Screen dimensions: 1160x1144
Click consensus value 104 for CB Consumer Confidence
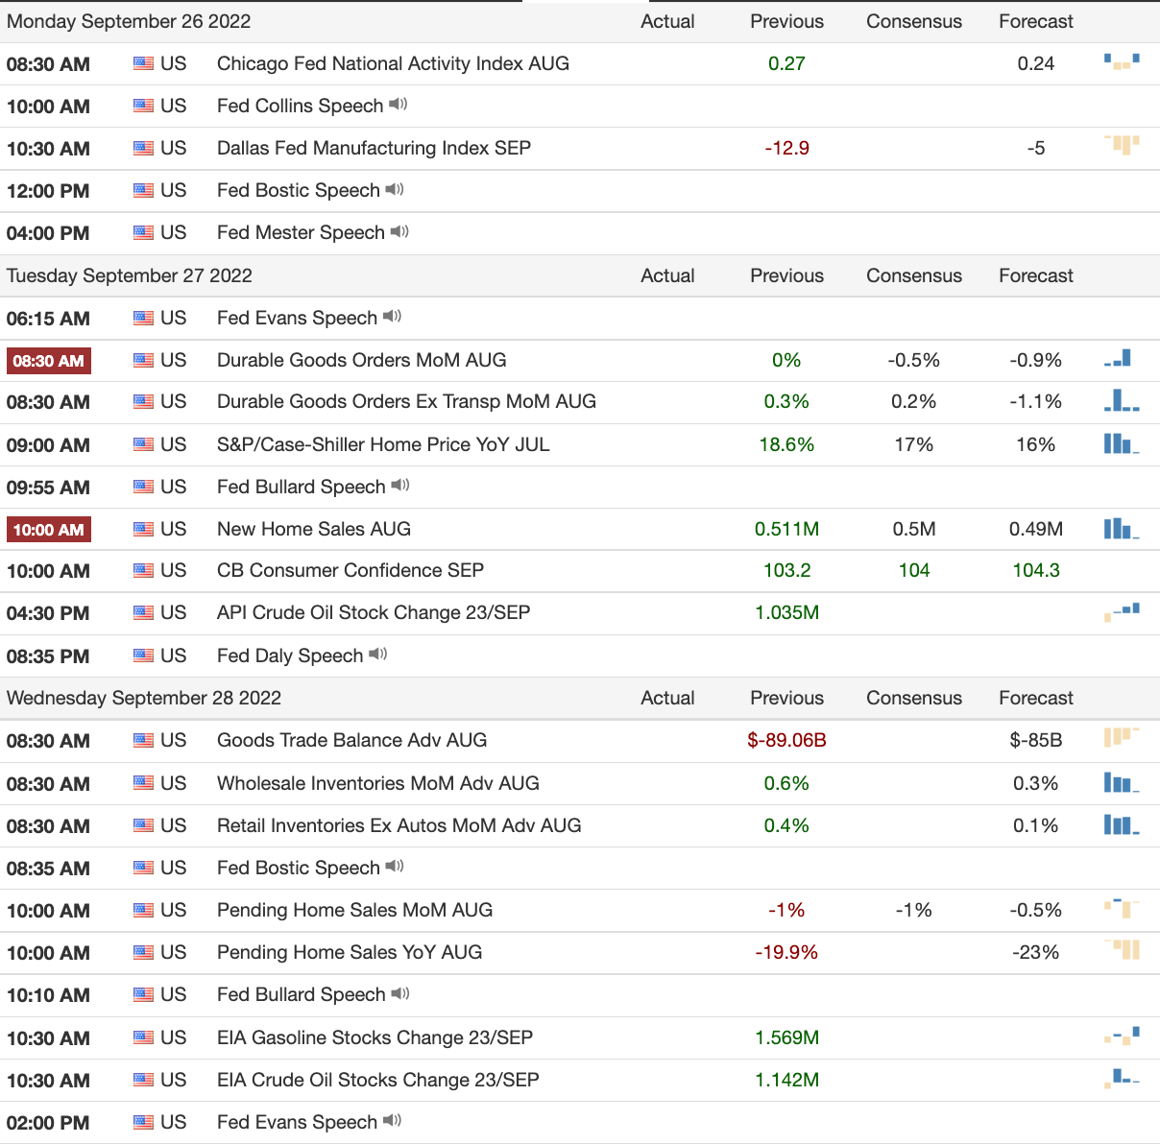click(x=914, y=570)
